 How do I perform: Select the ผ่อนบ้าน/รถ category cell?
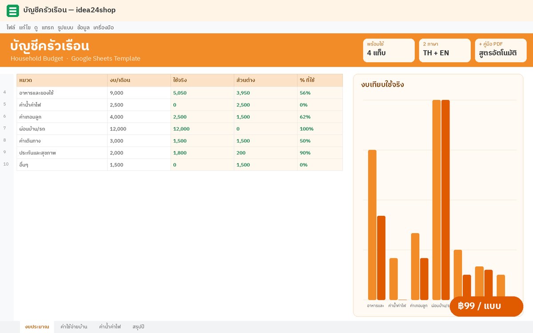[x=62, y=129]
